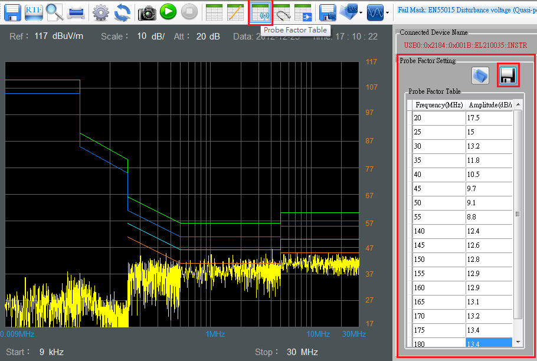
Task: Expand the dropdown arrow beside the blue waveform icon
Action: 387,13
